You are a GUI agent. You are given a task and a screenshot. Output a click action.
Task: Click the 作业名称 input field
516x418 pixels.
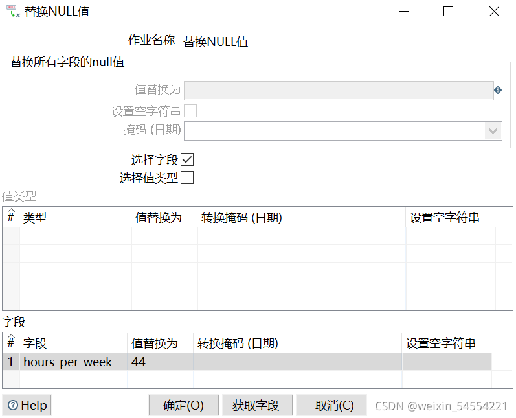point(347,41)
